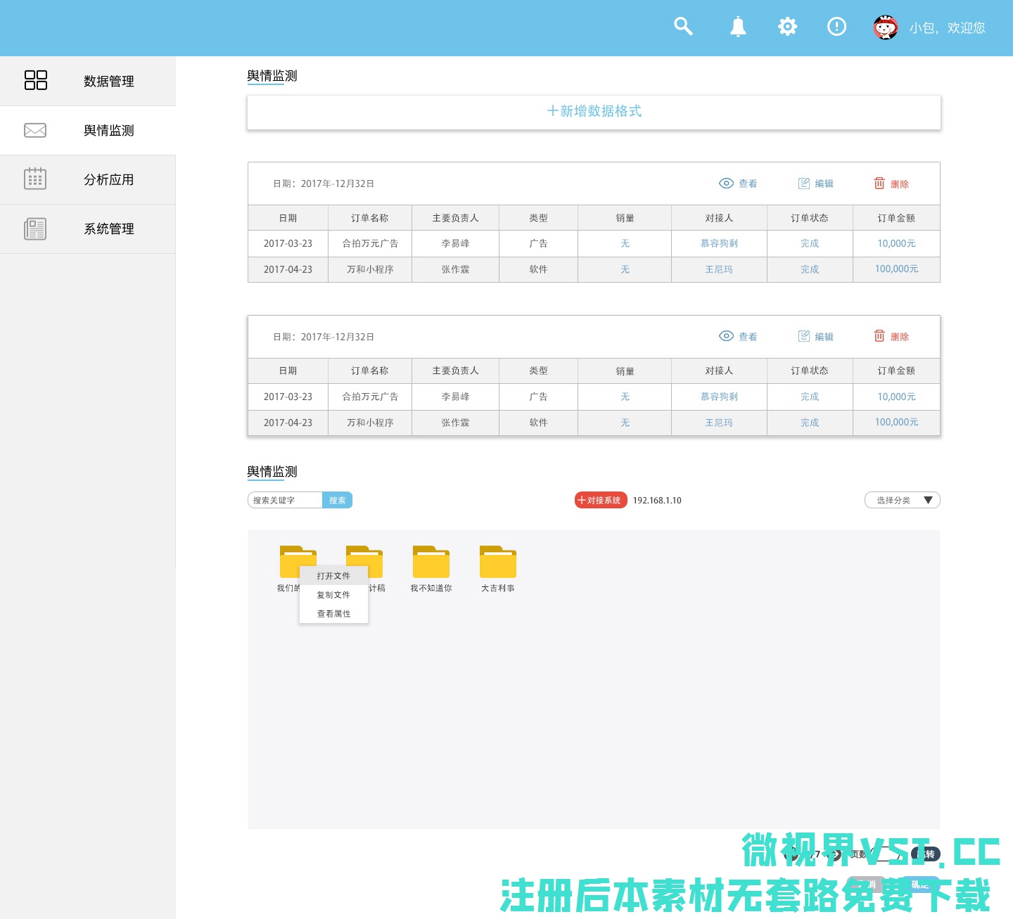Click trash delete icon in first table
This screenshot has height=919, width=1013.
coord(879,184)
